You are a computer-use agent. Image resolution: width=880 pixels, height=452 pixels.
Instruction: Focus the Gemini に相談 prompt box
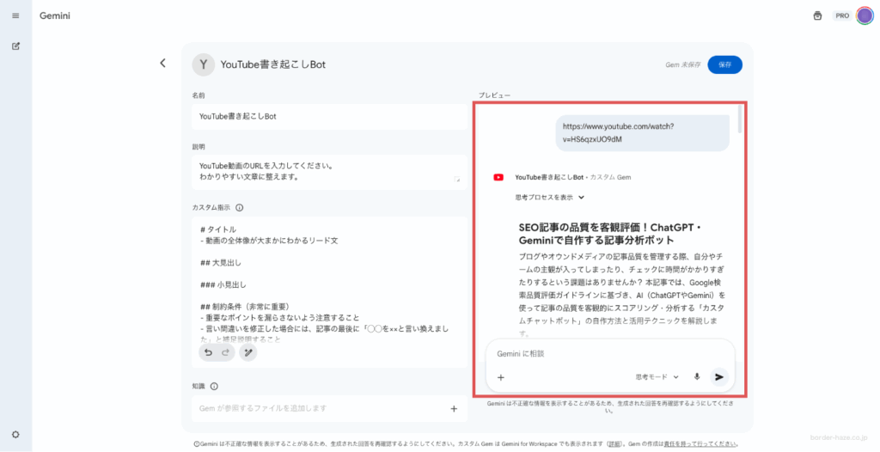[610, 354]
